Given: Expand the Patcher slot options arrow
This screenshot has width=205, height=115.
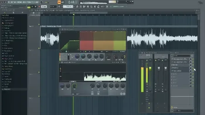Looking at the screenshot, I should point(172,65).
